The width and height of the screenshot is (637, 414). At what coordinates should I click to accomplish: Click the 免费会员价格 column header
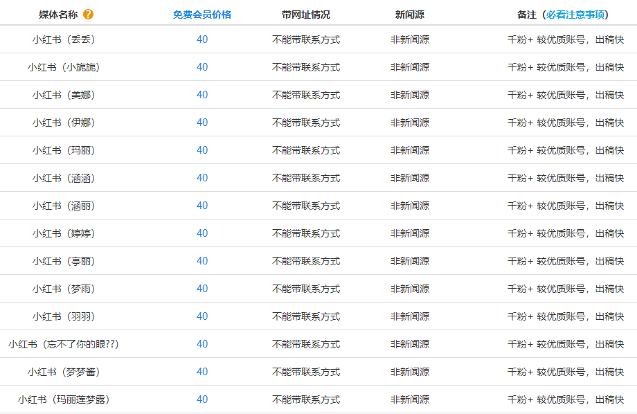tap(202, 15)
